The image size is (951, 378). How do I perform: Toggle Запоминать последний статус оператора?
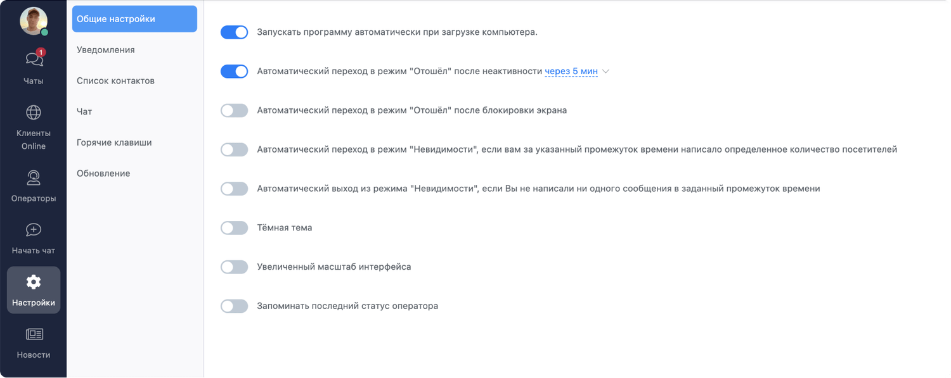tap(234, 306)
